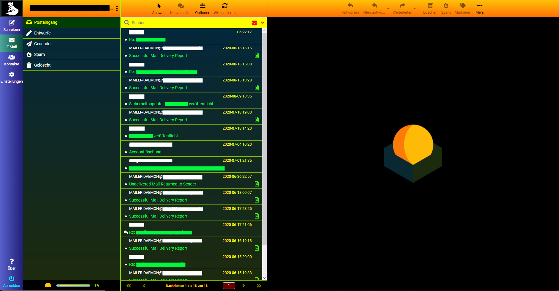Open the Accountlöschung message
The width and height of the screenshot is (559, 291).
click(x=145, y=152)
